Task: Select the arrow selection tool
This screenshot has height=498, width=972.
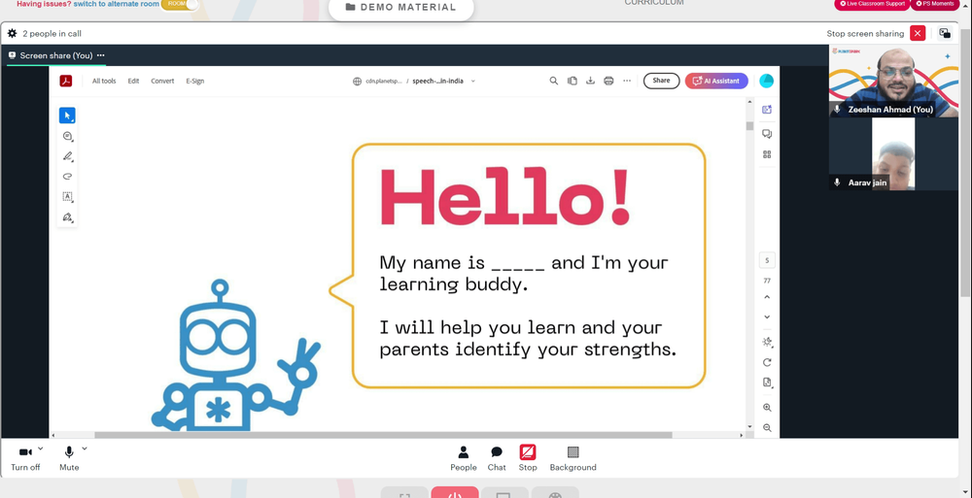Action: coord(68,116)
